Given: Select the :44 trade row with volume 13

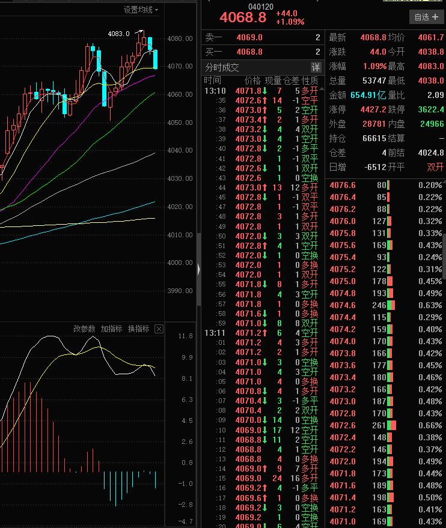Looking at the screenshot, I should point(261,187).
